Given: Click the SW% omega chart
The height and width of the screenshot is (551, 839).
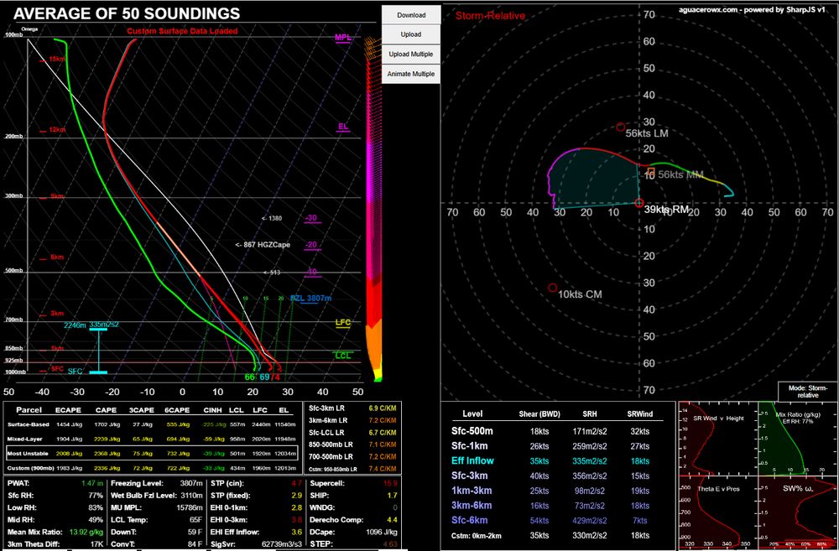Looking at the screenshot, I should (x=799, y=512).
